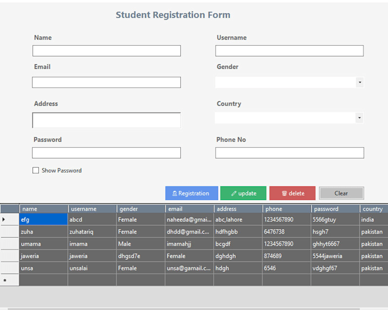Select the 'naheeda@gmai...' email cell
This screenshot has height=310, width=388.
(x=189, y=219)
